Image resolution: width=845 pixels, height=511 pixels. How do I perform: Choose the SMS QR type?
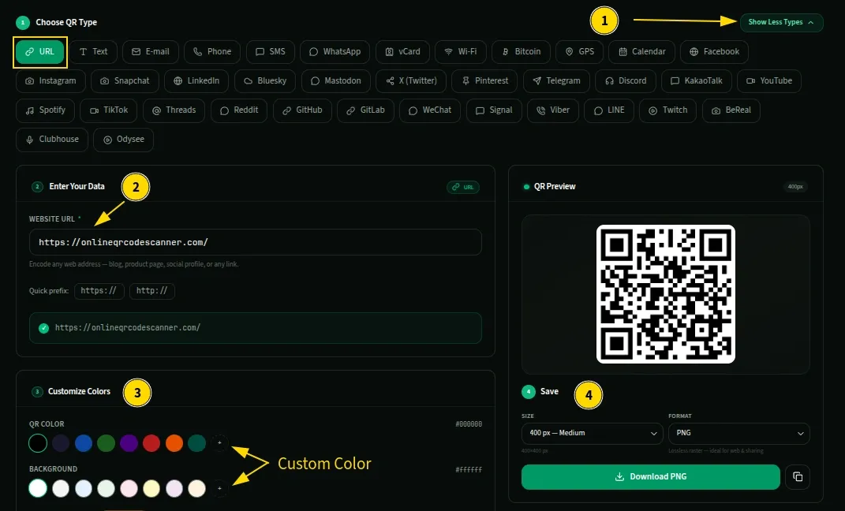pos(270,52)
